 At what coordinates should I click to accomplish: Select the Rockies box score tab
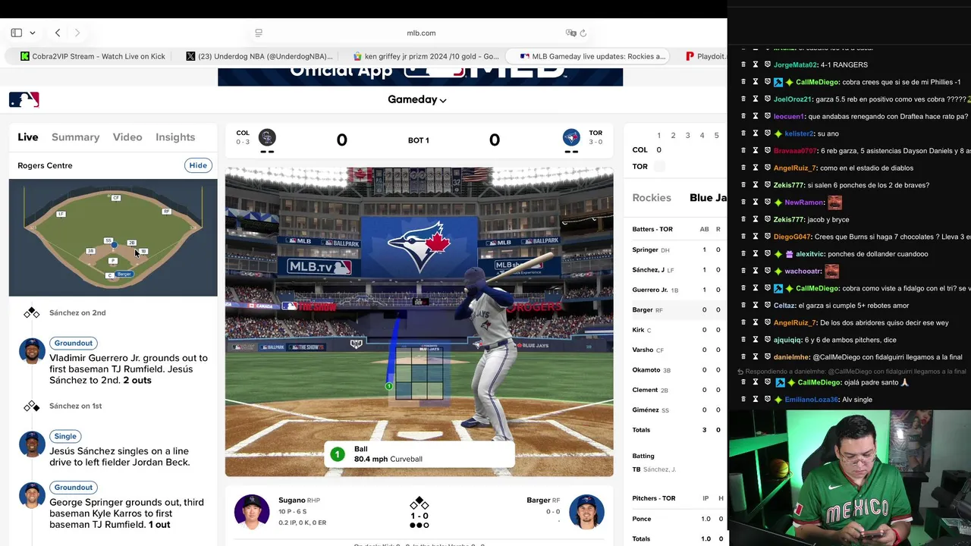(652, 198)
